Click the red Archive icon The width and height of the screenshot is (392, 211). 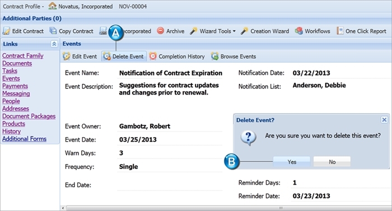[161, 31]
